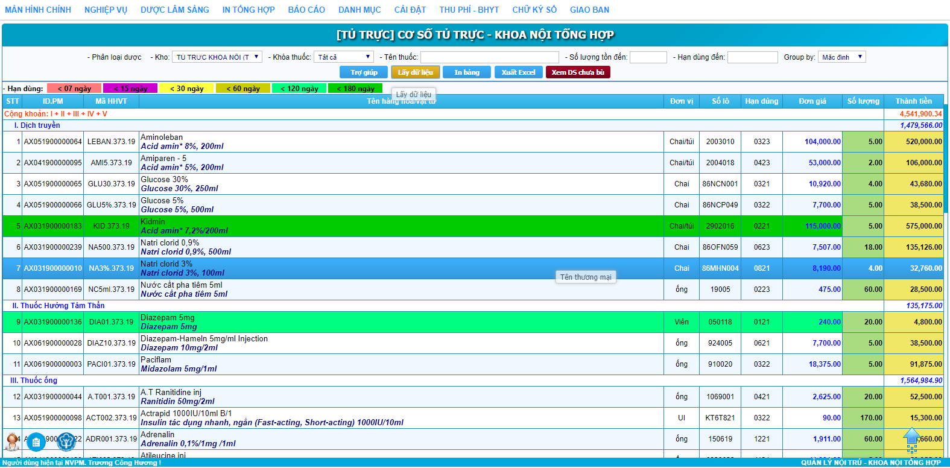Image resolution: width=950 pixels, height=468 pixels.
Task: Click the round social insurance logo icon
Action: 66,442
